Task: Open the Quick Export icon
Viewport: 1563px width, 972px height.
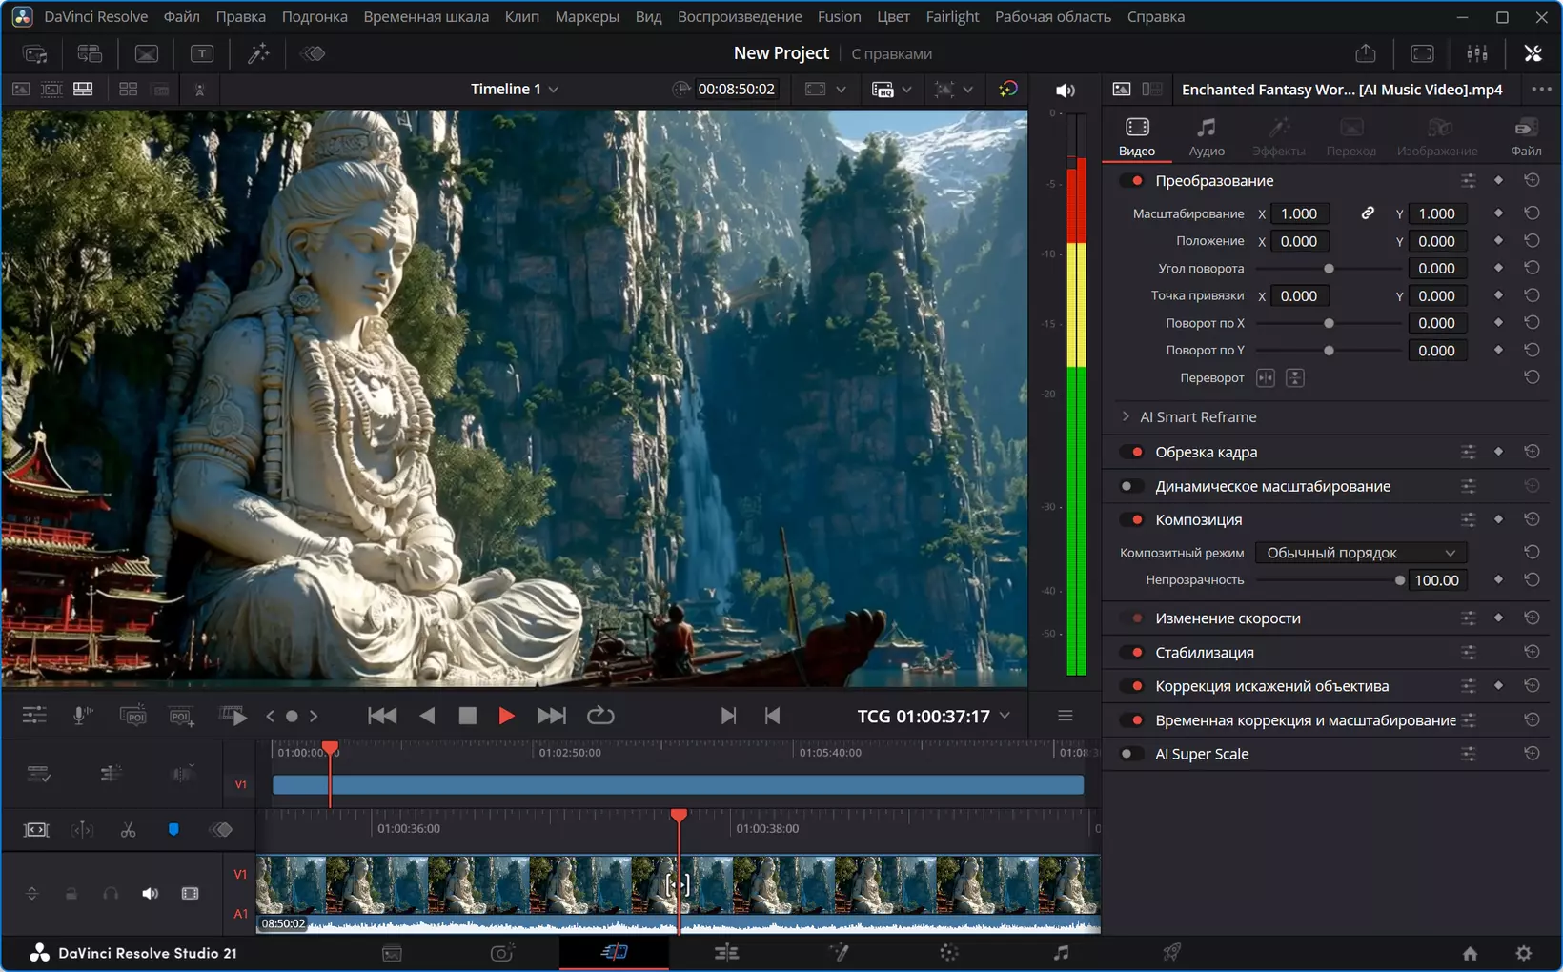Action: click(x=1366, y=53)
